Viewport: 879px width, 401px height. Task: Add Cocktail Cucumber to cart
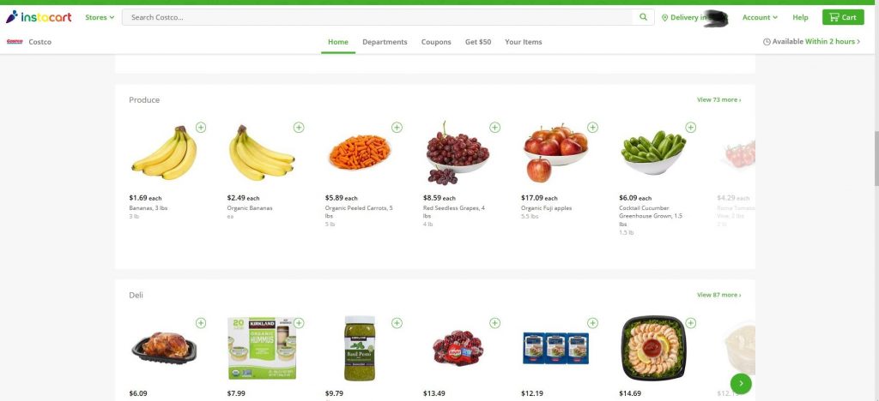click(x=691, y=128)
